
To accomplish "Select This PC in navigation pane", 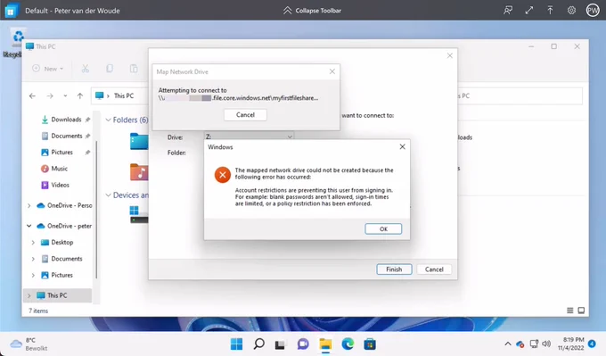I will 57,295.
